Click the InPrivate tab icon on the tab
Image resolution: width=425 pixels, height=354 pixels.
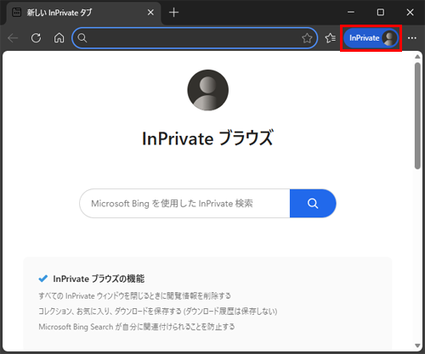click(17, 13)
